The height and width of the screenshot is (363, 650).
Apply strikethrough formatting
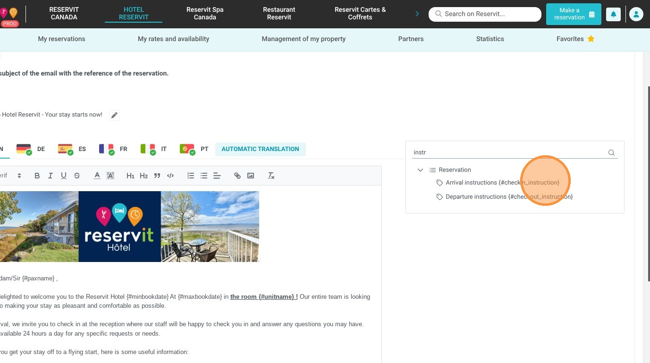tap(77, 176)
